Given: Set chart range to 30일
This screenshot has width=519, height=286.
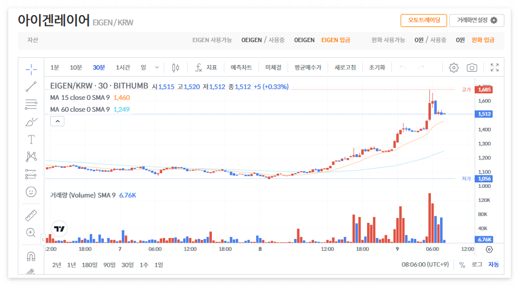Looking at the screenshot, I should (x=128, y=265).
